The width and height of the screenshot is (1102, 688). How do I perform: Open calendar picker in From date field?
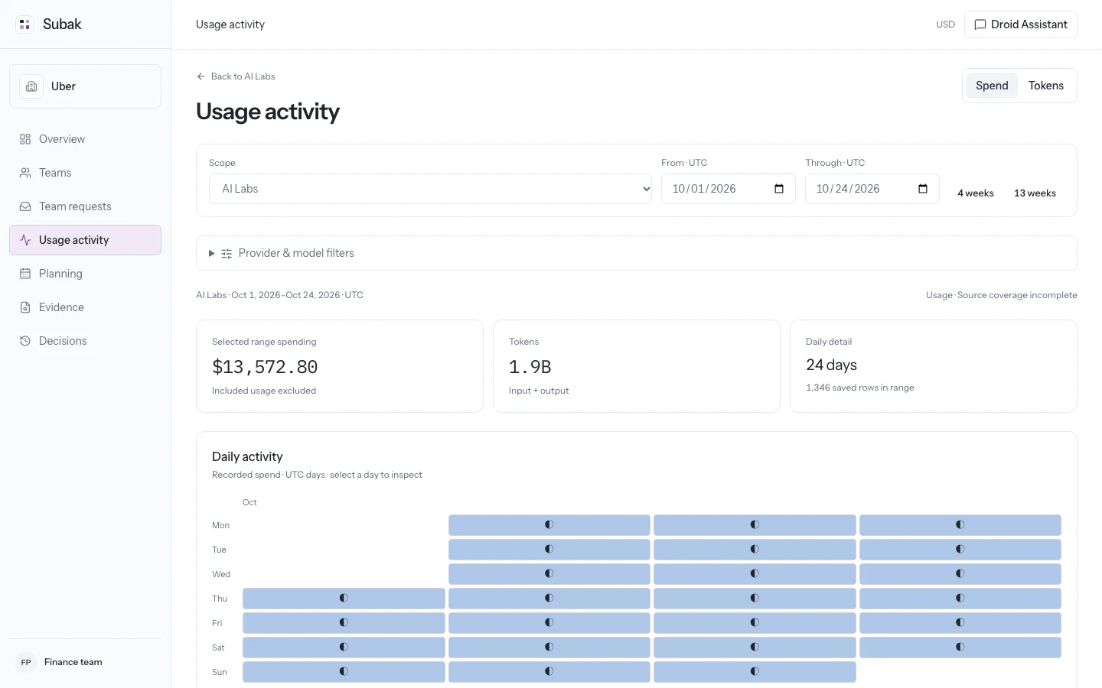coord(779,189)
